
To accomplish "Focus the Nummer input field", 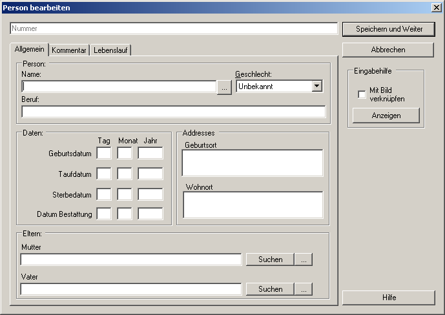I will [174, 29].
